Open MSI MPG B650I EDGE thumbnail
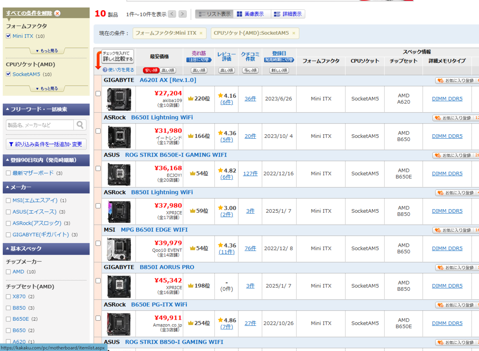Screen dimensions: 479x351 click(119, 249)
